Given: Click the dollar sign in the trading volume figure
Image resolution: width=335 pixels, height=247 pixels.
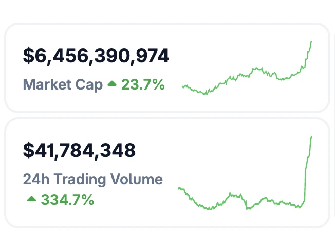Looking at the screenshot, I should coord(28,150).
